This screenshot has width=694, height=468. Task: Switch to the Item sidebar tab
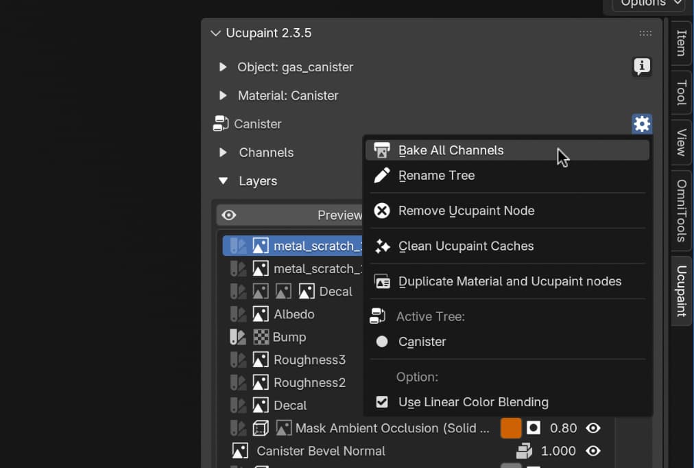[682, 43]
